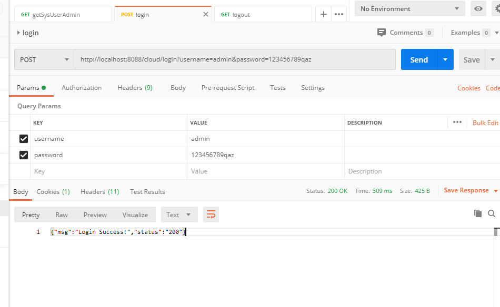Open the Tests tab
Screen dimensions: 500x307
click(278, 88)
